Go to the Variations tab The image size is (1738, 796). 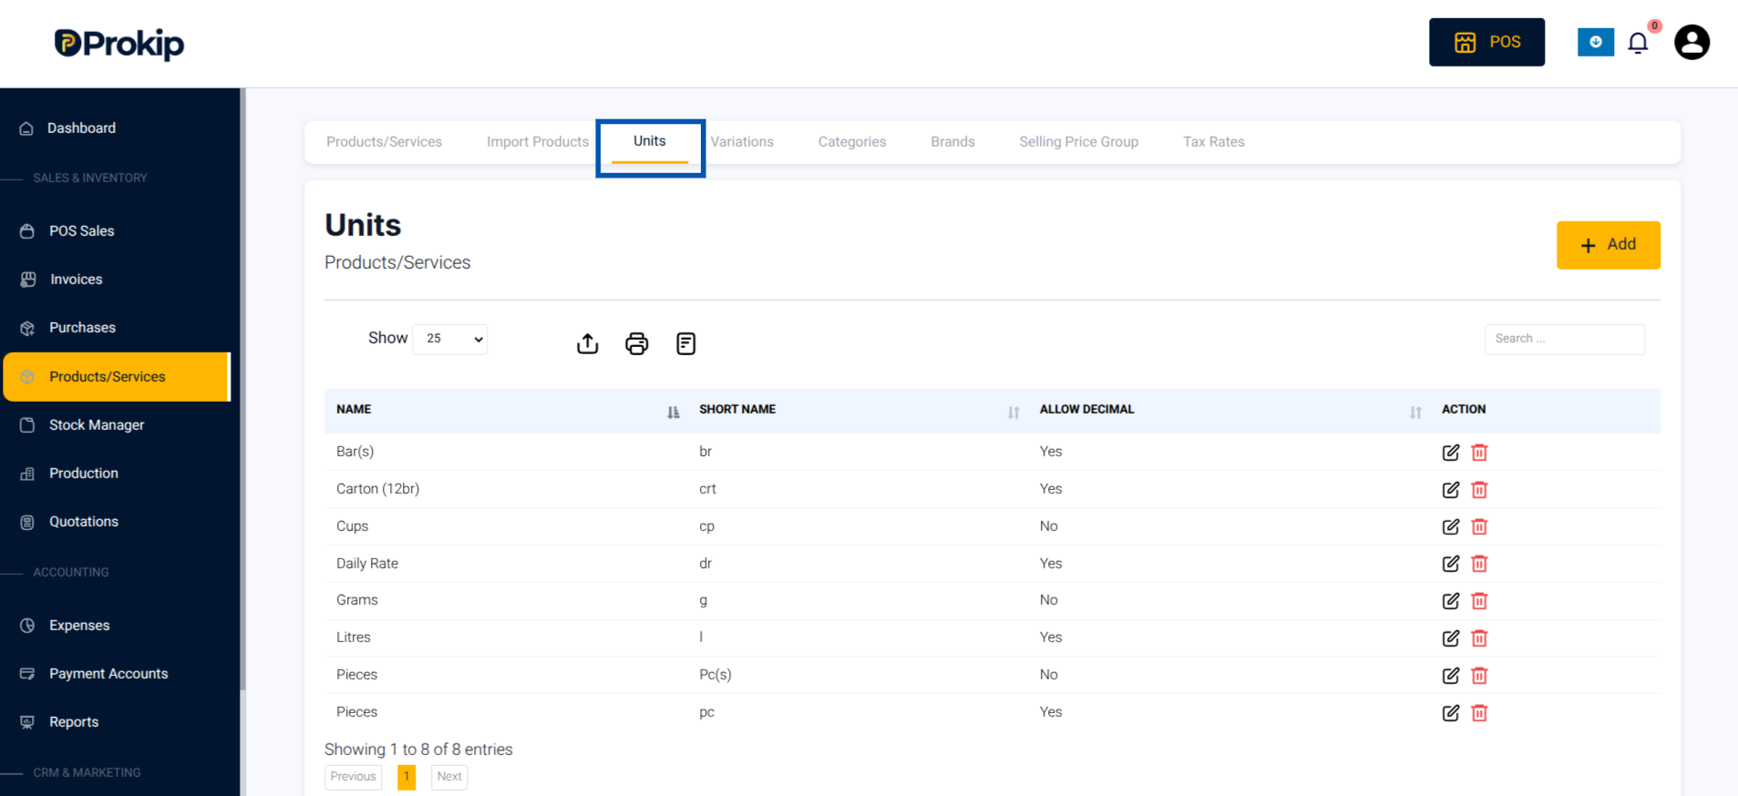pos(742,142)
